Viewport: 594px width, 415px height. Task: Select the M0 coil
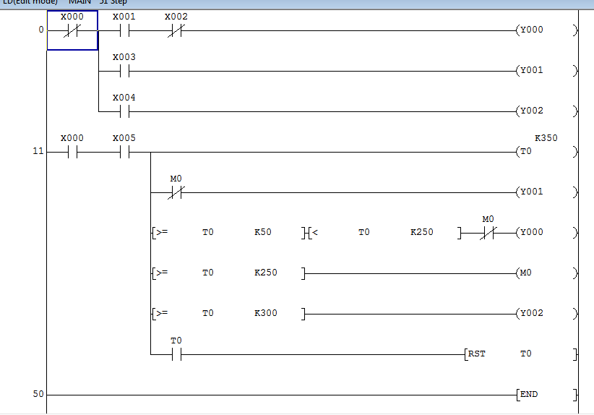pyautogui.click(x=546, y=273)
